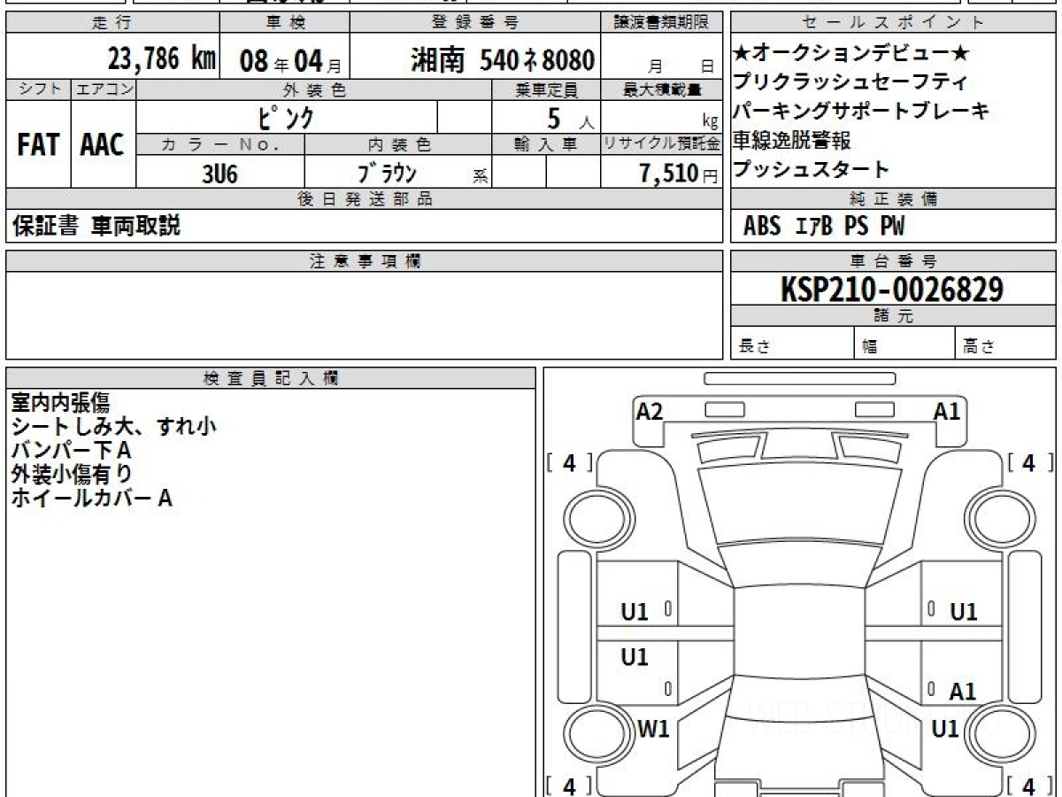Click the シフト label
The height and width of the screenshot is (797, 1062).
(x=38, y=89)
